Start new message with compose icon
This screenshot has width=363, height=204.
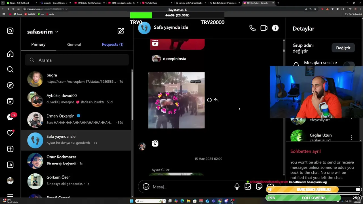pyautogui.click(x=121, y=31)
